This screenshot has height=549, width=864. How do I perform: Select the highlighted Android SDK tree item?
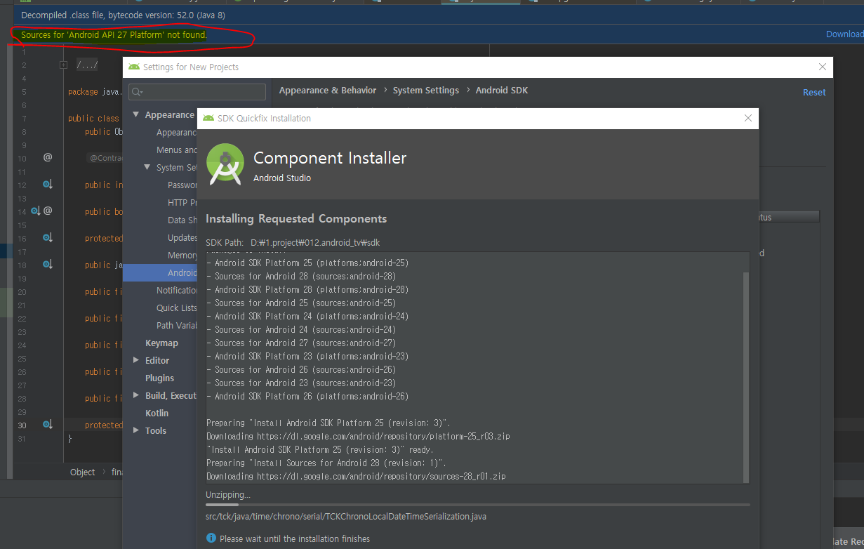[x=160, y=273]
